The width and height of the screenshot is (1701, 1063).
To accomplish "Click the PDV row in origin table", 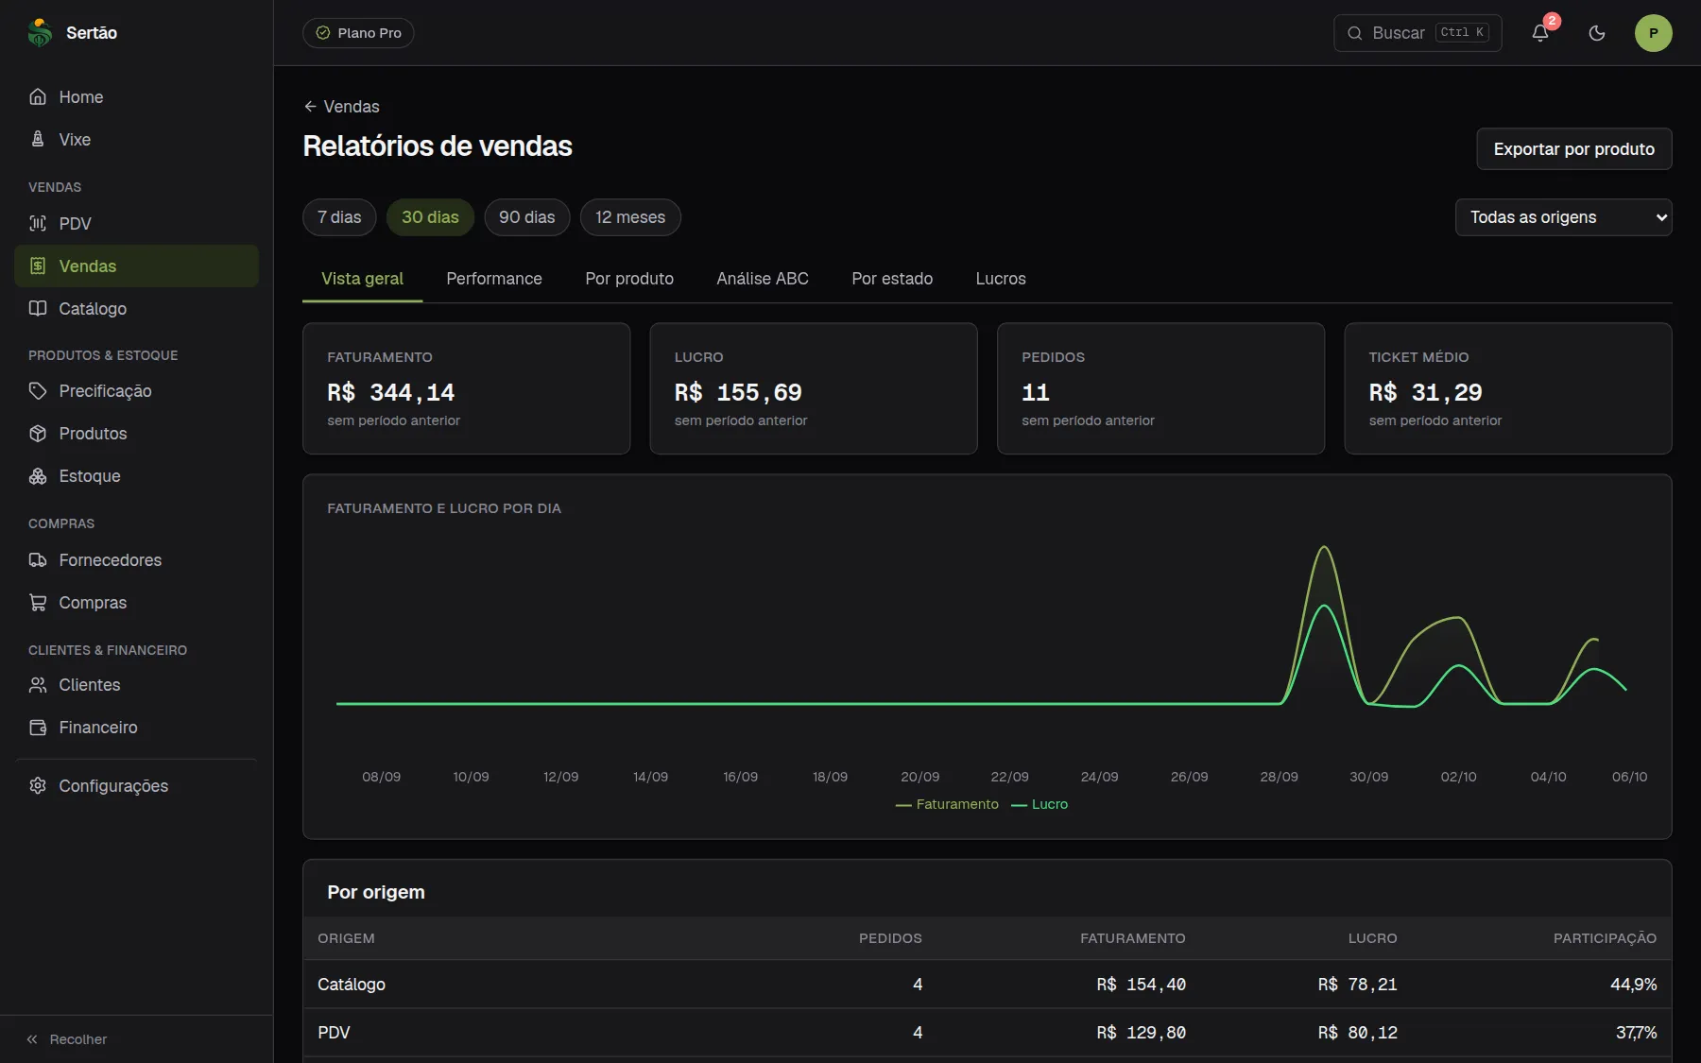I will coord(988,1033).
